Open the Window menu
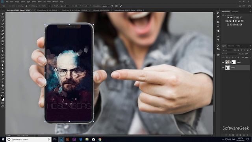 point(55,2)
